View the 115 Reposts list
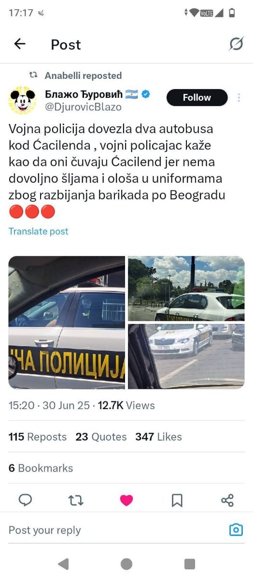Viewport: 253px width, 581px height. click(x=38, y=437)
